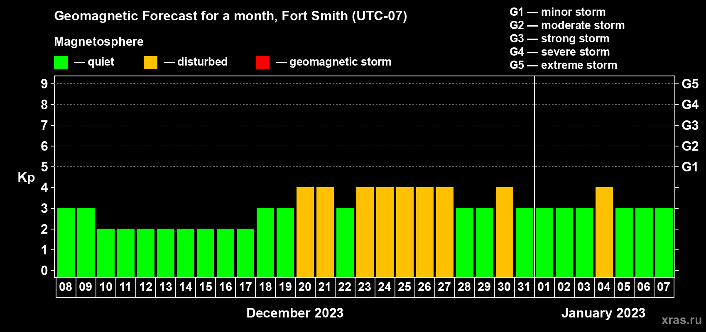Click the 'G1 — minor storm' legend text
706x332 pixels.
pyautogui.click(x=557, y=12)
